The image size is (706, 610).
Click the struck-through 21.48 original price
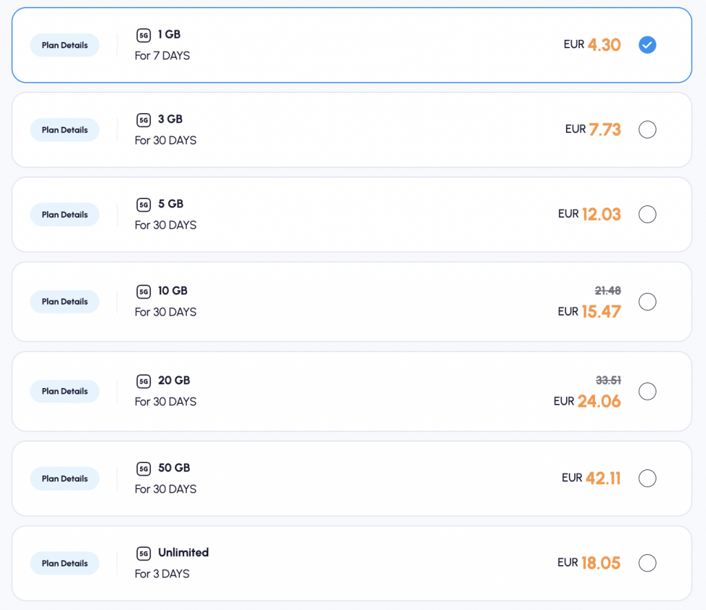click(x=607, y=290)
